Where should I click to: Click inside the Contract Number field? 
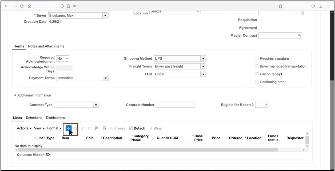coord(175,105)
